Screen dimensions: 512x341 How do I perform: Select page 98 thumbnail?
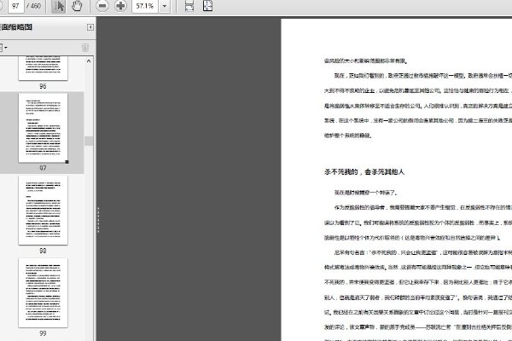click(44, 211)
